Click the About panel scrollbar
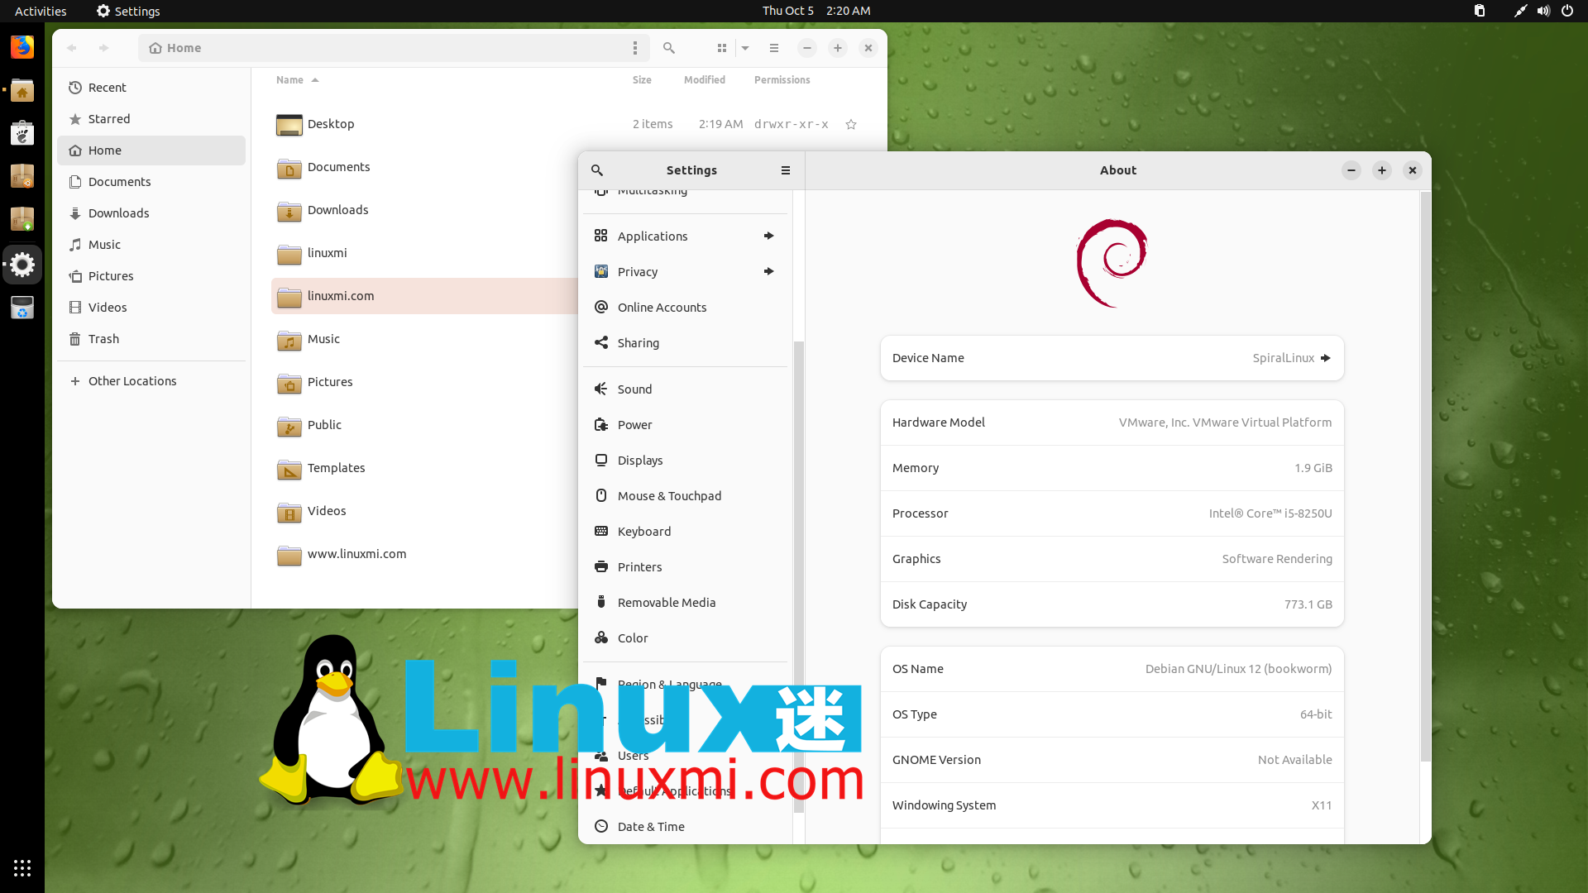 point(1425,477)
